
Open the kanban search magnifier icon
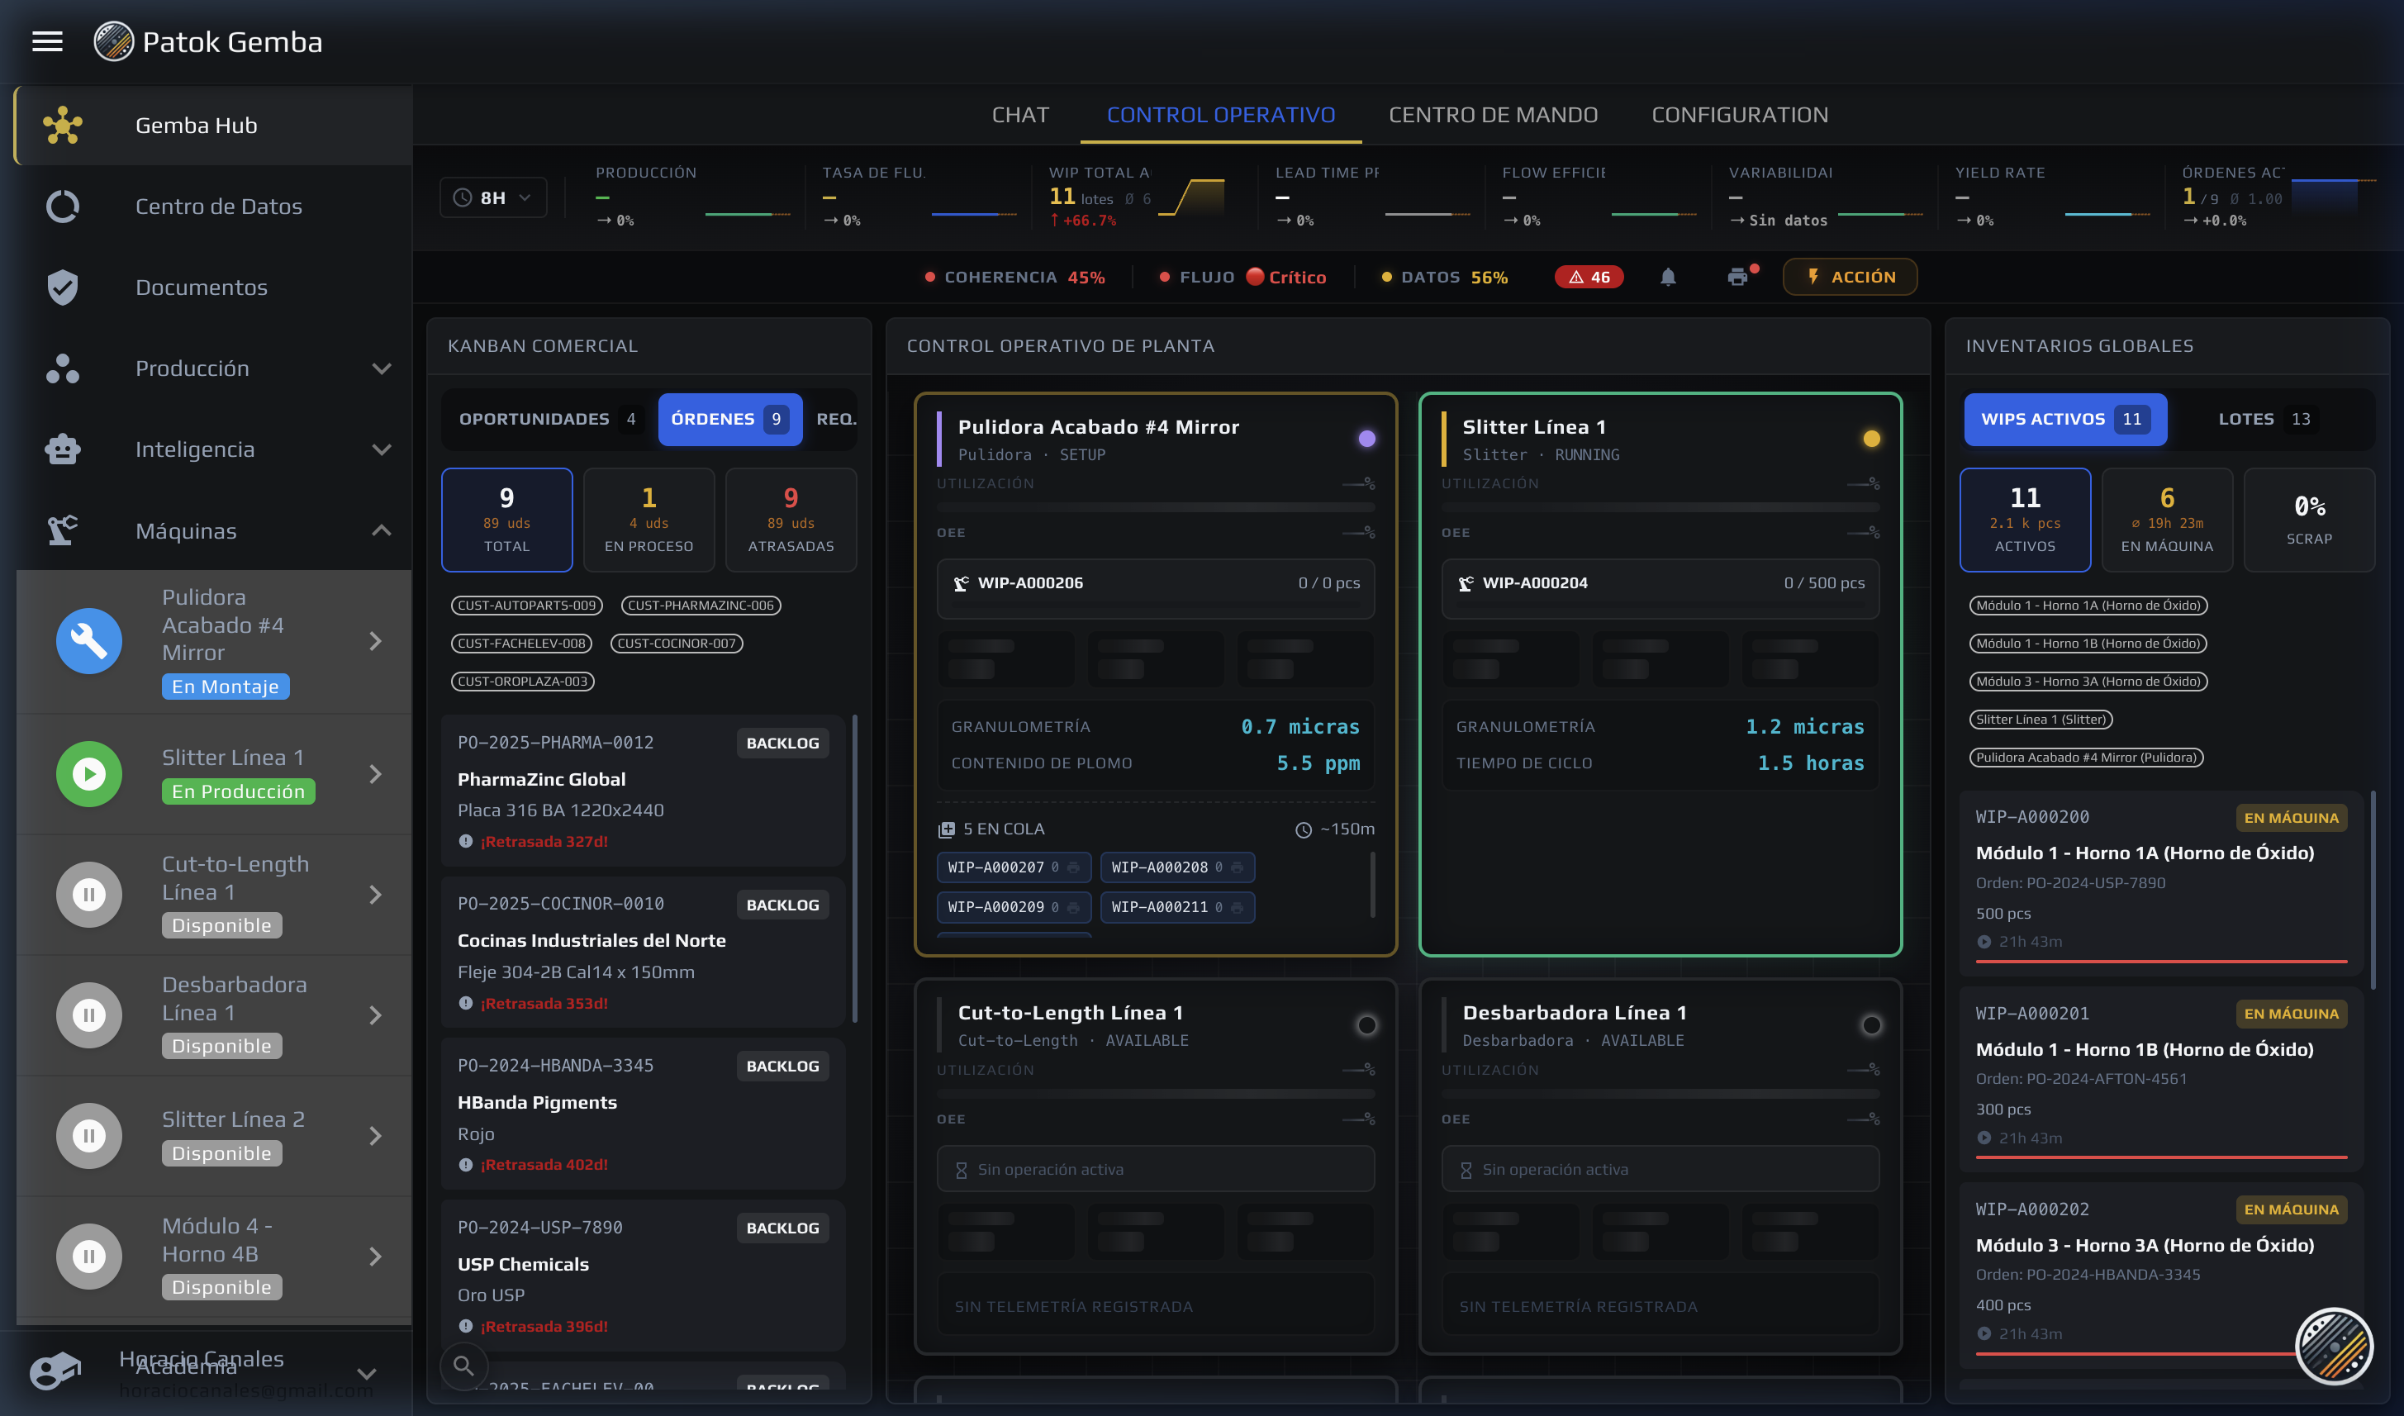click(x=463, y=1366)
